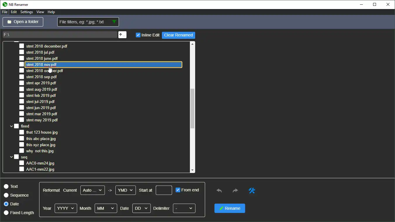Viewport: 395px width, 222px height.
Task: Open the YMD target order dropdown
Action: click(126, 190)
